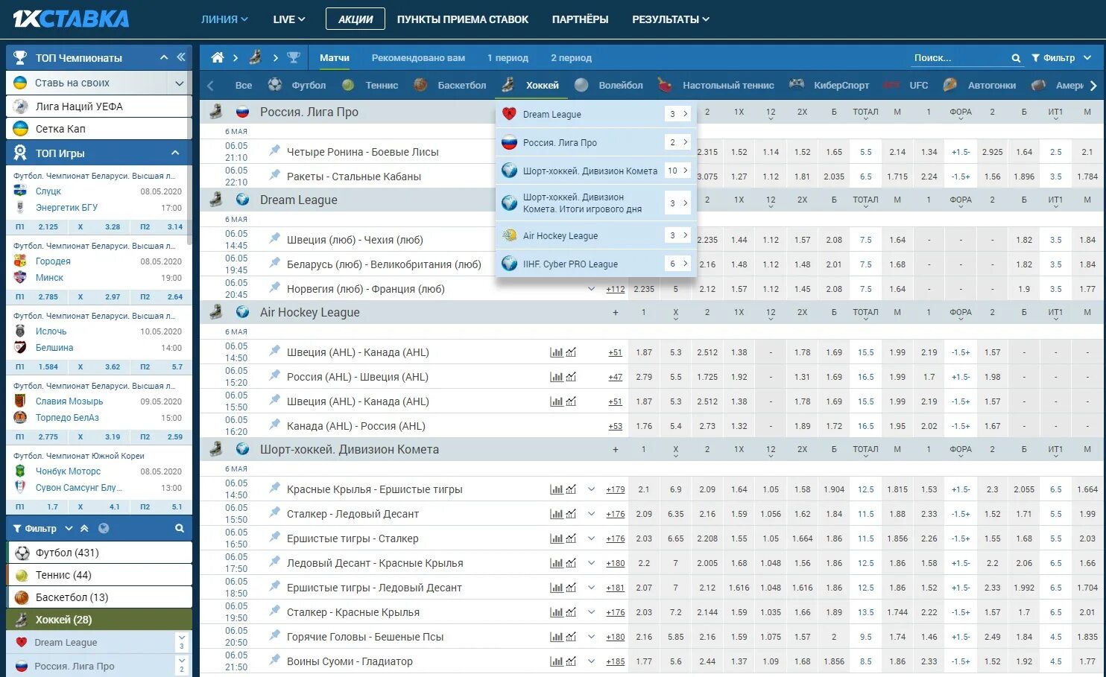Click the trophy icon in ТОП Чемпионаты header

click(x=20, y=57)
